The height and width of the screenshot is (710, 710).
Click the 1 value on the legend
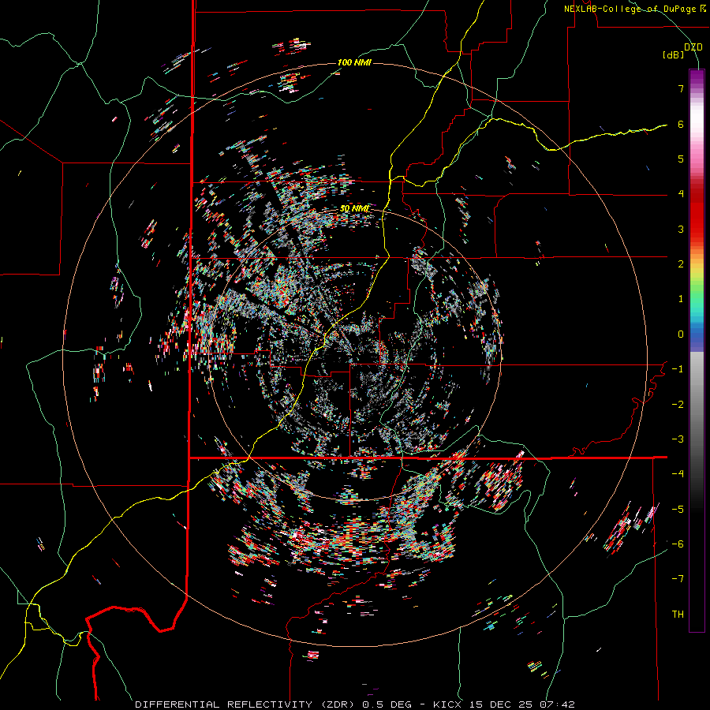click(681, 299)
